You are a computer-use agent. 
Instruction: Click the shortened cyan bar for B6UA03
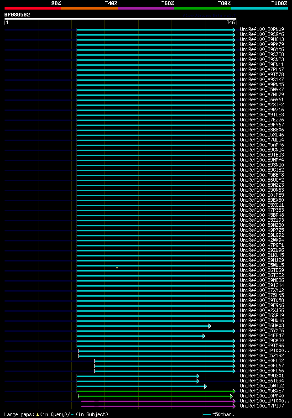[x=144, y=326]
